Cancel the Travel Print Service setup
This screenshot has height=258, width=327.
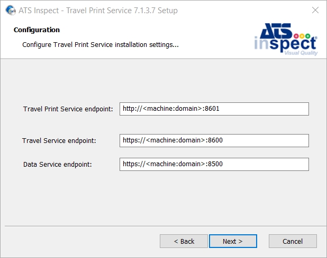pyautogui.click(x=293, y=241)
